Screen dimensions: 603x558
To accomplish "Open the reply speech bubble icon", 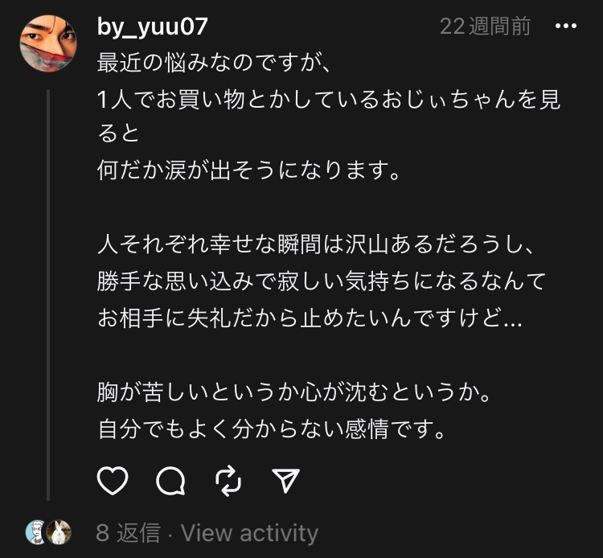I will [x=170, y=481].
